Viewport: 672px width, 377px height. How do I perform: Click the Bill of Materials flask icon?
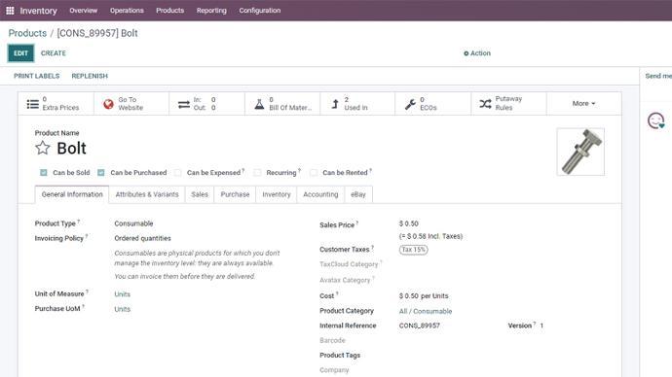tap(259, 104)
